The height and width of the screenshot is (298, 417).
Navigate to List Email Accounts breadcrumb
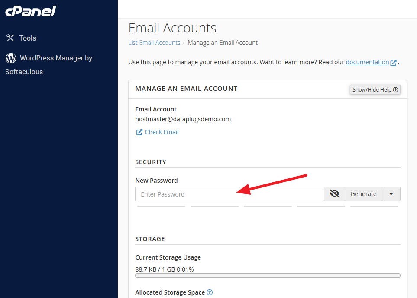point(154,42)
